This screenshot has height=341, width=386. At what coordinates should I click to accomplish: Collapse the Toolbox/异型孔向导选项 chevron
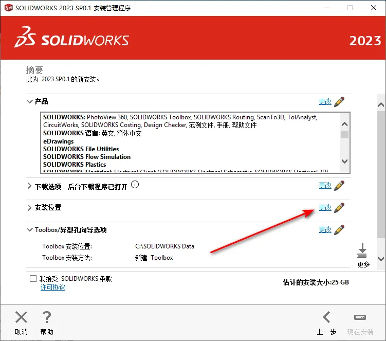(x=29, y=230)
